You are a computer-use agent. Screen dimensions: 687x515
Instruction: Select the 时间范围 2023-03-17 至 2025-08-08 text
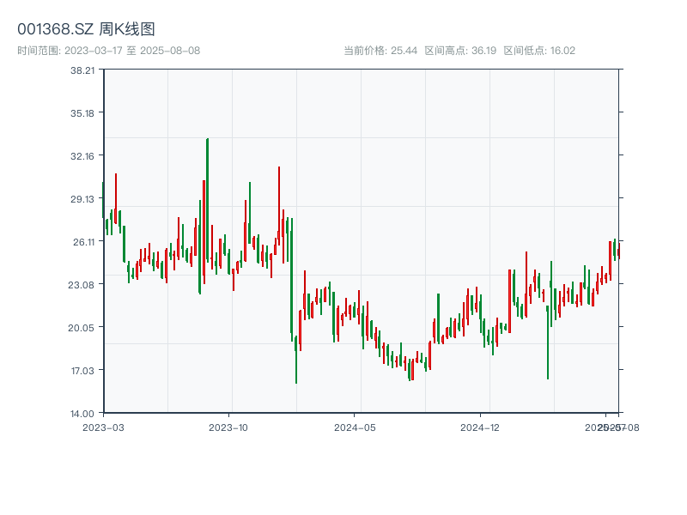point(109,51)
